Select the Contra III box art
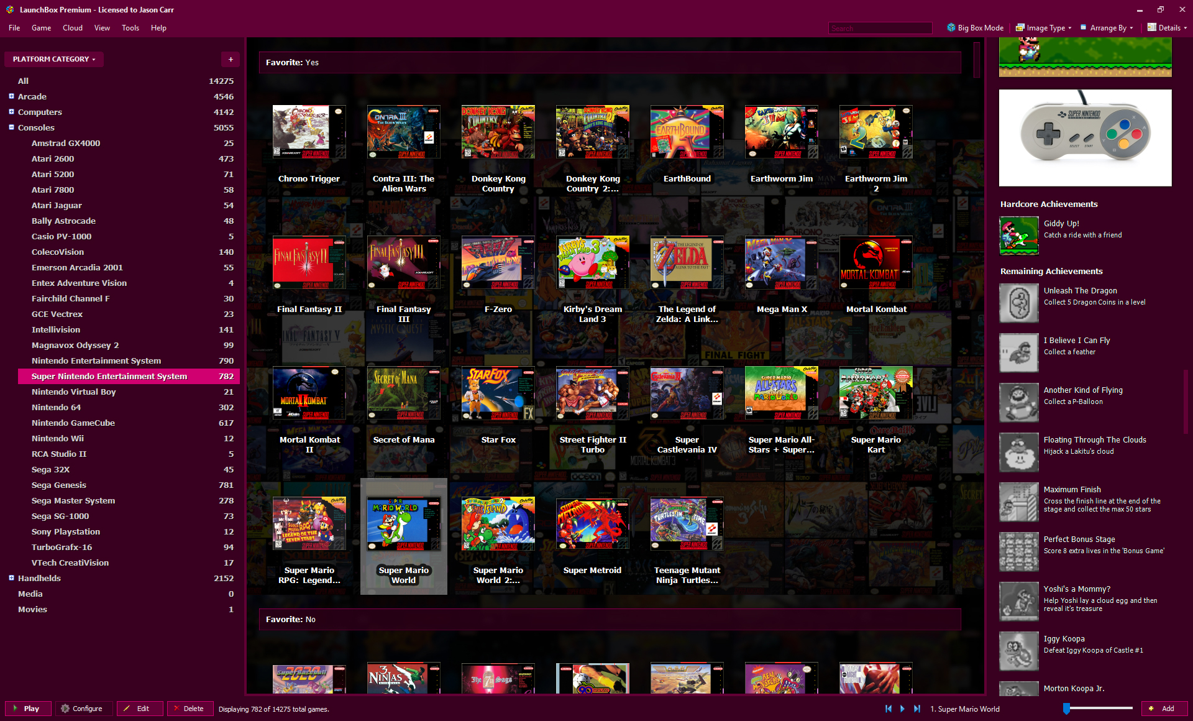 (x=404, y=132)
